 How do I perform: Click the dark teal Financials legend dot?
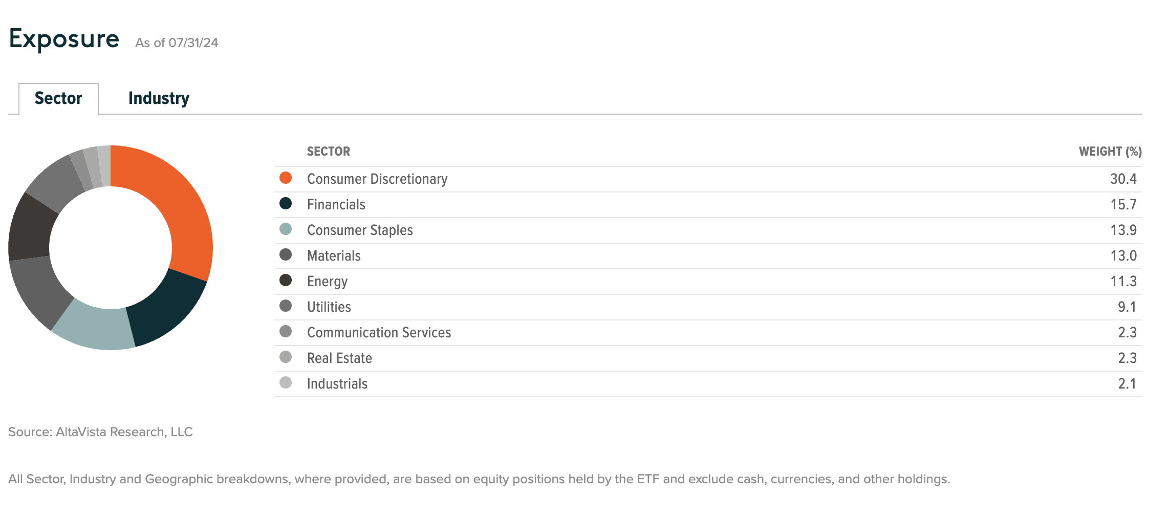point(286,204)
